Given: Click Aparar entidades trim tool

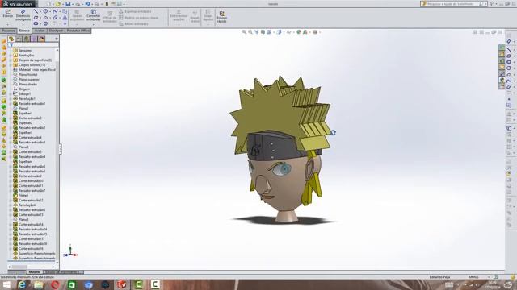Looking at the screenshot, I should 77,15.
